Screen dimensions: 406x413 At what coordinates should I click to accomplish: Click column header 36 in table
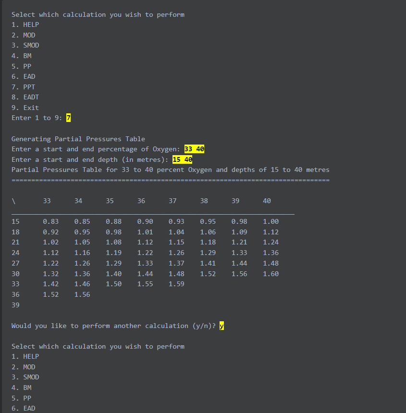(x=141, y=201)
